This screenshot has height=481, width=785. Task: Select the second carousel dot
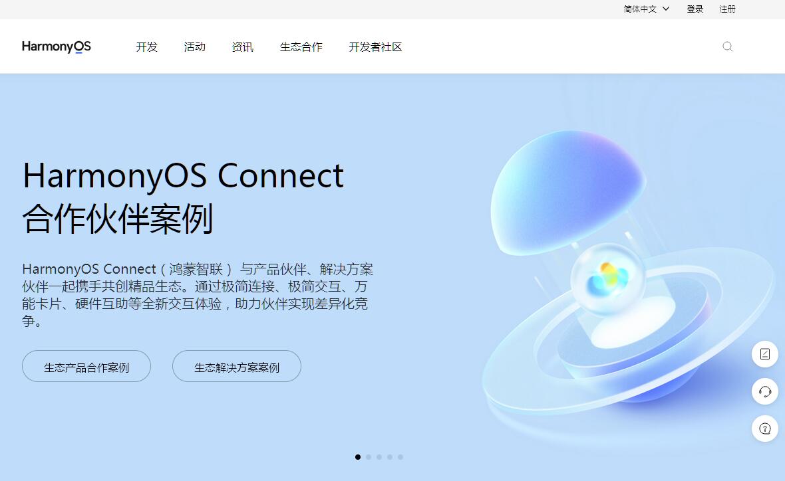[369, 457]
